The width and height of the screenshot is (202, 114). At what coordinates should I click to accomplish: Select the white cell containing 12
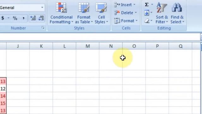point(3,89)
